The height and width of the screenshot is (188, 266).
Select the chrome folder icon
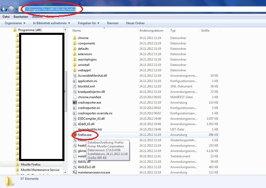(x=75, y=38)
